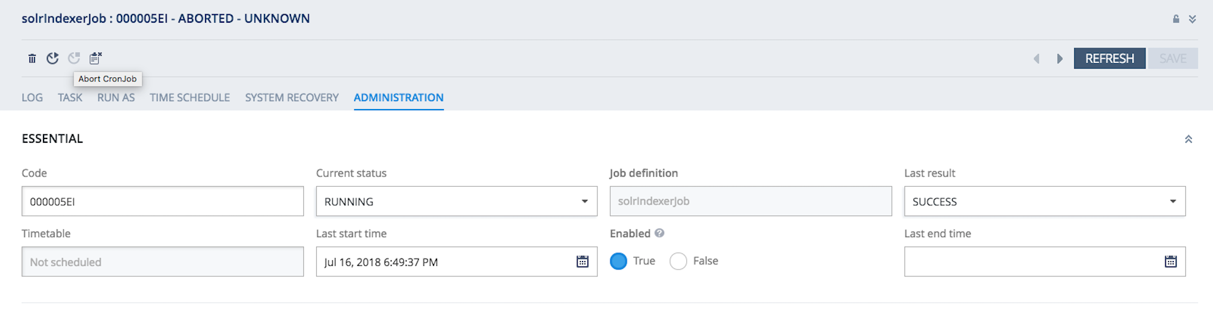Click the greyed-out undo CronJob icon
Image resolution: width=1213 pixels, height=310 pixels.
pyautogui.click(x=74, y=58)
